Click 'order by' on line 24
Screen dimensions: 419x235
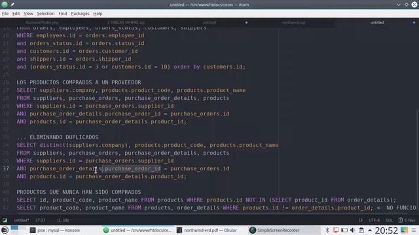pyautogui.click(x=187, y=67)
